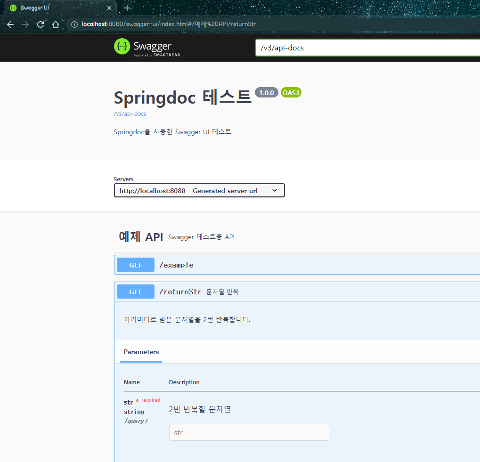Screen dimensions: 480x462
Task: View site info icon in address bar
Action: (74, 24)
